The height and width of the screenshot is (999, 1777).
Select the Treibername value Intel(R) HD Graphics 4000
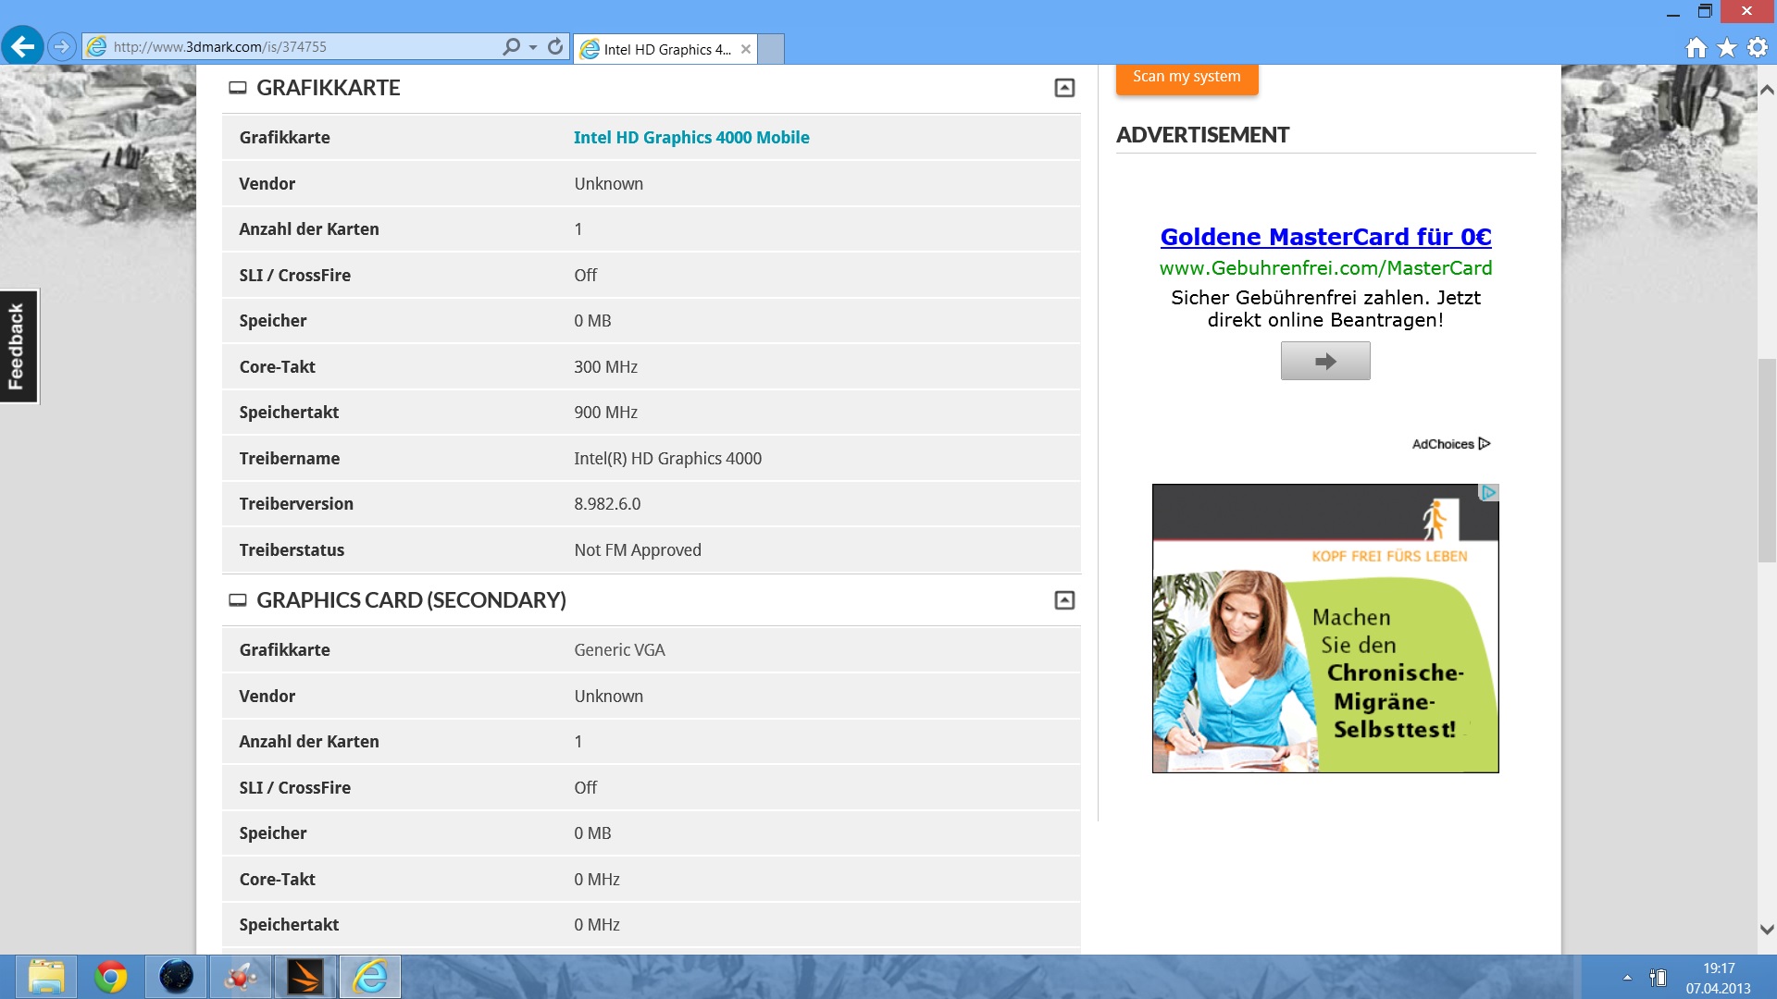(x=667, y=459)
